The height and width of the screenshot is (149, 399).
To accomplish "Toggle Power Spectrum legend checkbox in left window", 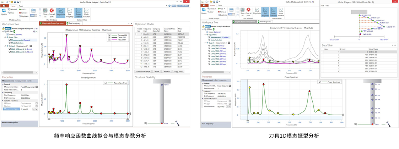I will point(105,83).
